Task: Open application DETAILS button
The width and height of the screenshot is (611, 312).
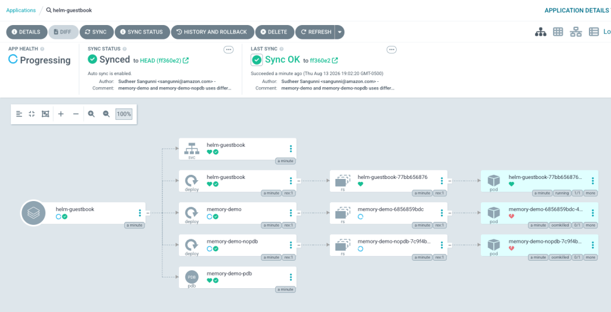Action: (x=26, y=32)
